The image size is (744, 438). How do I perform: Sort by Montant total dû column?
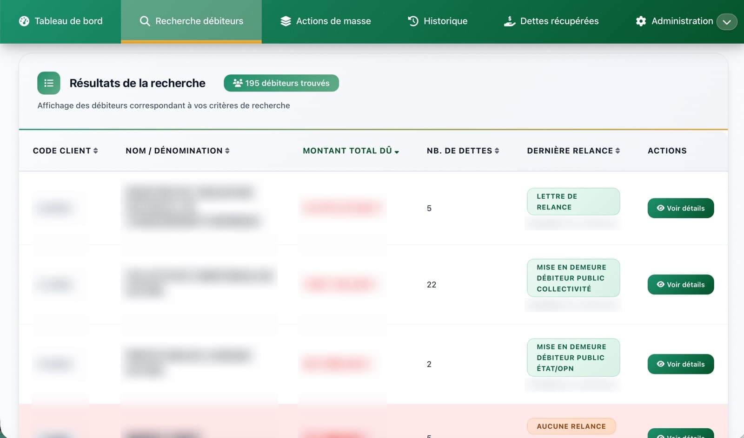click(x=351, y=151)
